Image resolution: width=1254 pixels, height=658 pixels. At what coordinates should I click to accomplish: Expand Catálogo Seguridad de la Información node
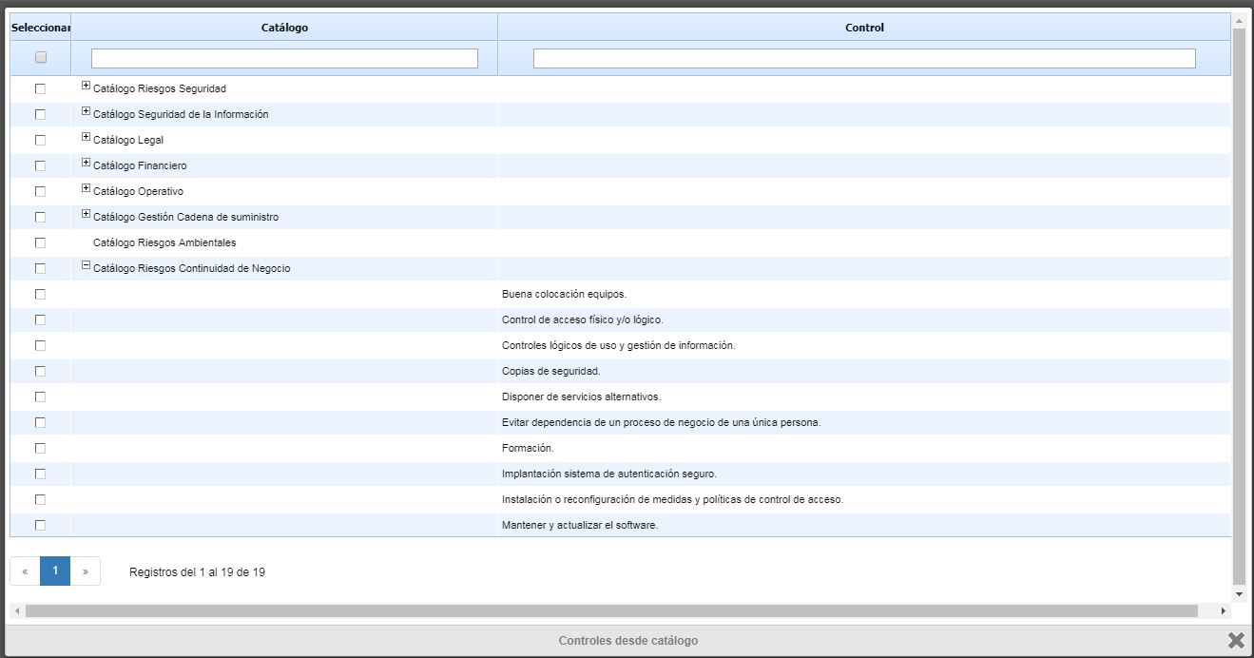tap(86, 112)
